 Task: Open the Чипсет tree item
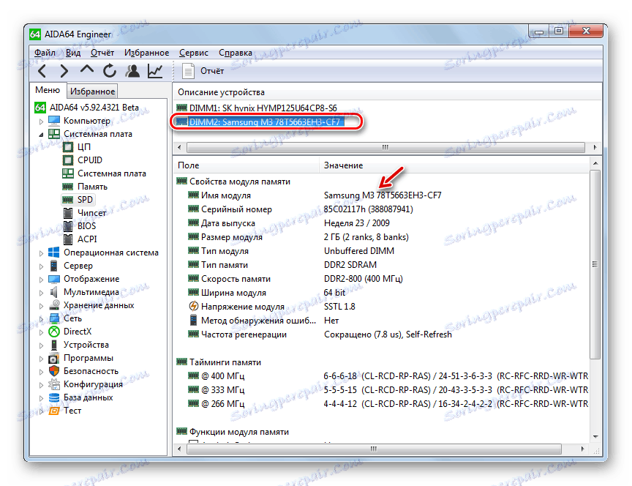(92, 213)
